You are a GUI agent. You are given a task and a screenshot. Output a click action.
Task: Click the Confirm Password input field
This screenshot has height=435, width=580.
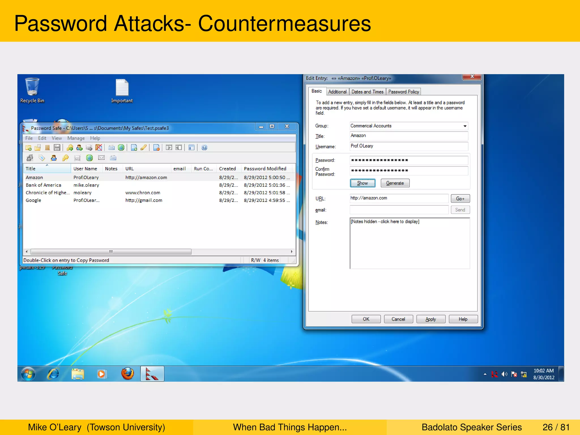coord(409,171)
